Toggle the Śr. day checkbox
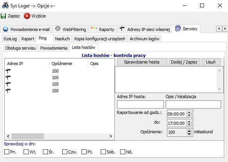This screenshot has width=228, height=162. coord(45,152)
